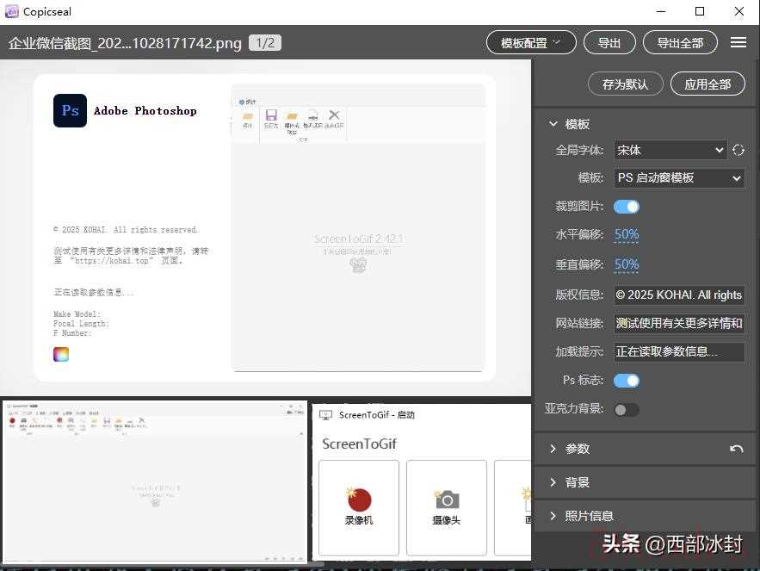Click the 摄像头 camera icon
The width and height of the screenshot is (760, 571).
[446, 500]
